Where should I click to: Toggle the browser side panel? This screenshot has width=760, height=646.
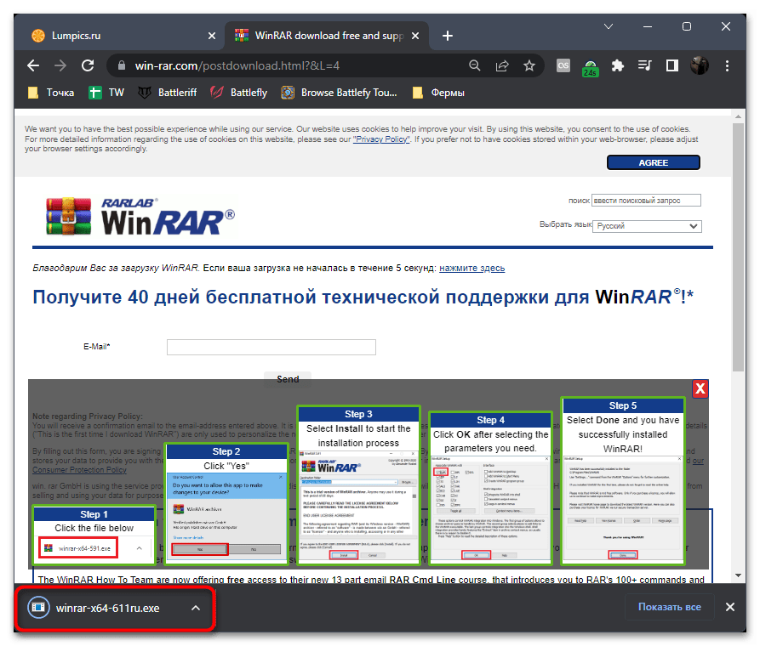(672, 65)
